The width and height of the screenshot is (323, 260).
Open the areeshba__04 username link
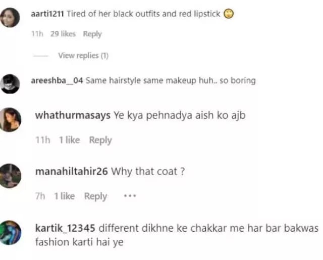(x=57, y=80)
